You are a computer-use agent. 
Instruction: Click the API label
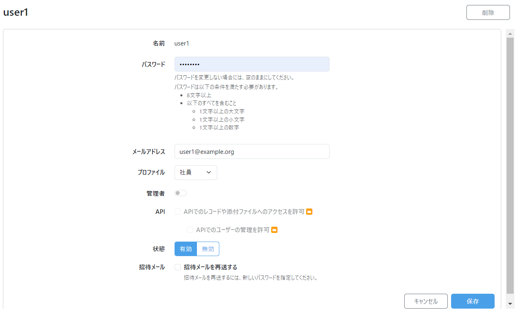tap(160, 212)
